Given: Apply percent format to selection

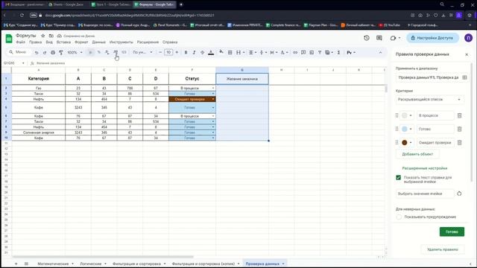Looking at the screenshot, I should coord(99,53).
